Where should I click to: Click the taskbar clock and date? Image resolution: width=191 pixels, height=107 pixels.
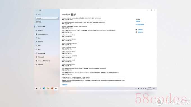click(150, 88)
